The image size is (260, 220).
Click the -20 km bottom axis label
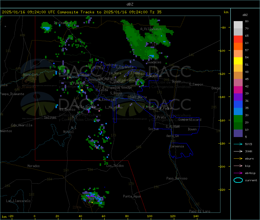(11, 216)
